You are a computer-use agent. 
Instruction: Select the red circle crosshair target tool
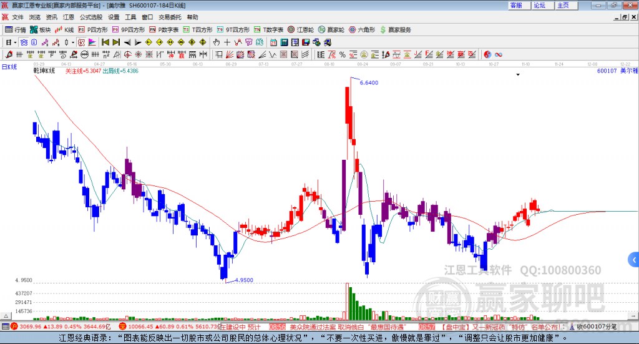pos(127,54)
